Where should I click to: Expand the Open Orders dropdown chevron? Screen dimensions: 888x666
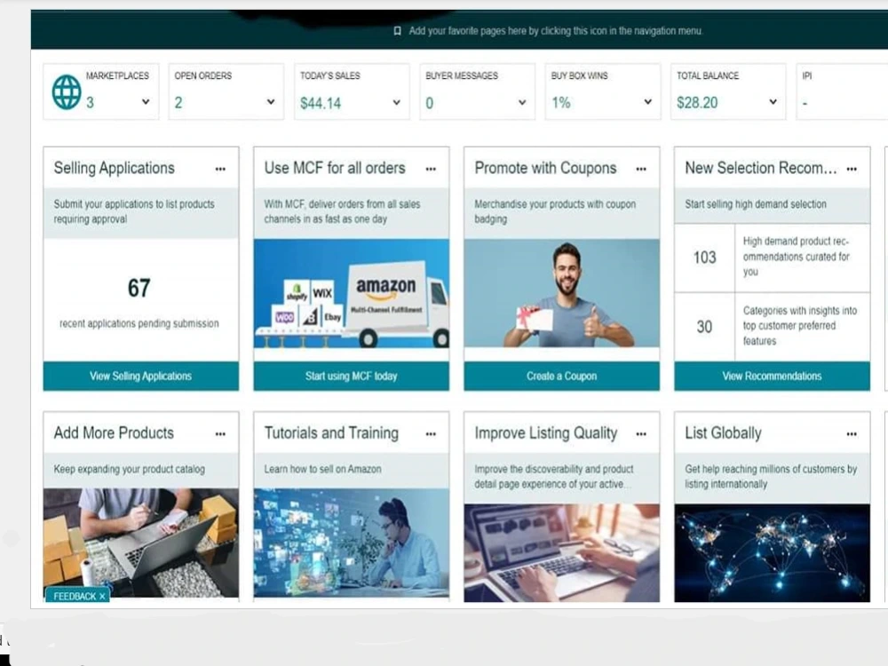271,102
